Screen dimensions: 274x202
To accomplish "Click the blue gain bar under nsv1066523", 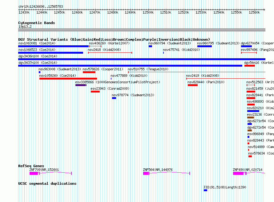I will click(x=50, y=53).
